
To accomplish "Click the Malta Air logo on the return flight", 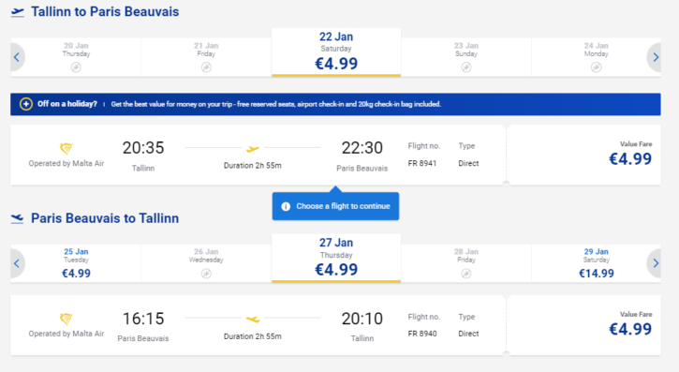I will pos(66,320).
